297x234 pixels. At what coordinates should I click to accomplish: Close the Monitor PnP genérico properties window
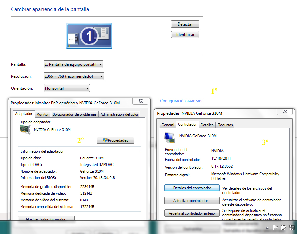point(141,101)
